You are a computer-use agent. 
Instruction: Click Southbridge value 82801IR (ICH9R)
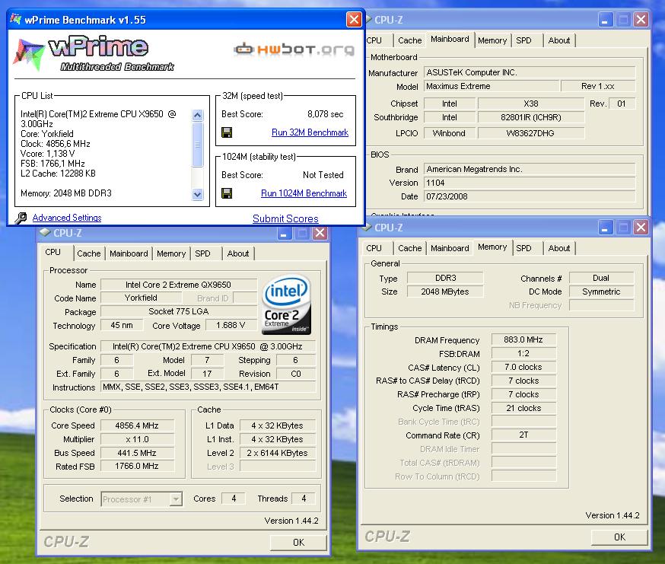[x=530, y=117]
